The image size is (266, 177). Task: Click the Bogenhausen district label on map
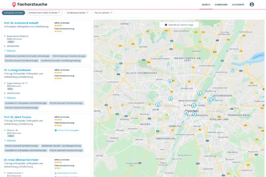pyautogui.click(x=223, y=96)
